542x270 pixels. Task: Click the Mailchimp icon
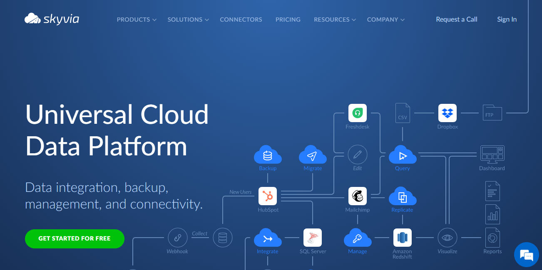click(358, 196)
